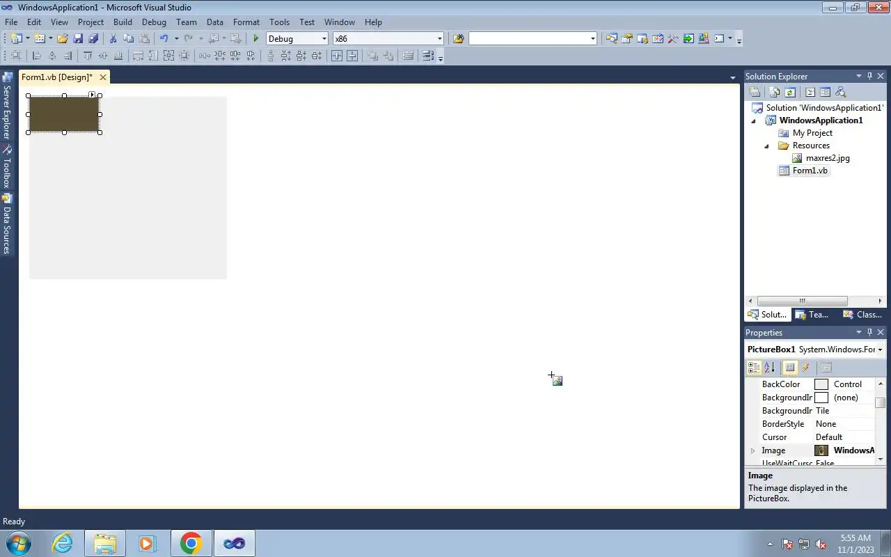Click the Add New Item toolbar icon
Image resolution: width=891 pixels, height=557 pixels.
[x=39, y=38]
